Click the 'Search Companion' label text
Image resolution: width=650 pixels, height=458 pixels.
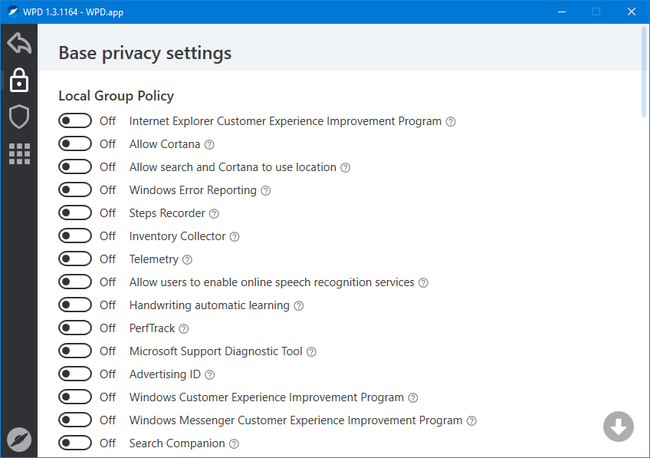(x=177, y=443)
